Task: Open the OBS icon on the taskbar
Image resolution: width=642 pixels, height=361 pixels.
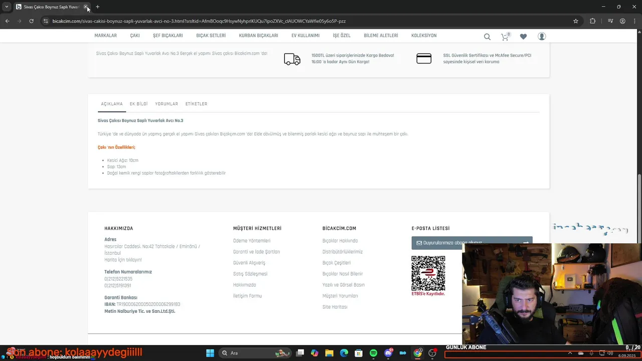Action: (432, 353)
